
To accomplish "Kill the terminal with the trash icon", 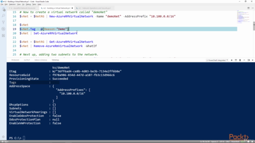I will 240,60.
